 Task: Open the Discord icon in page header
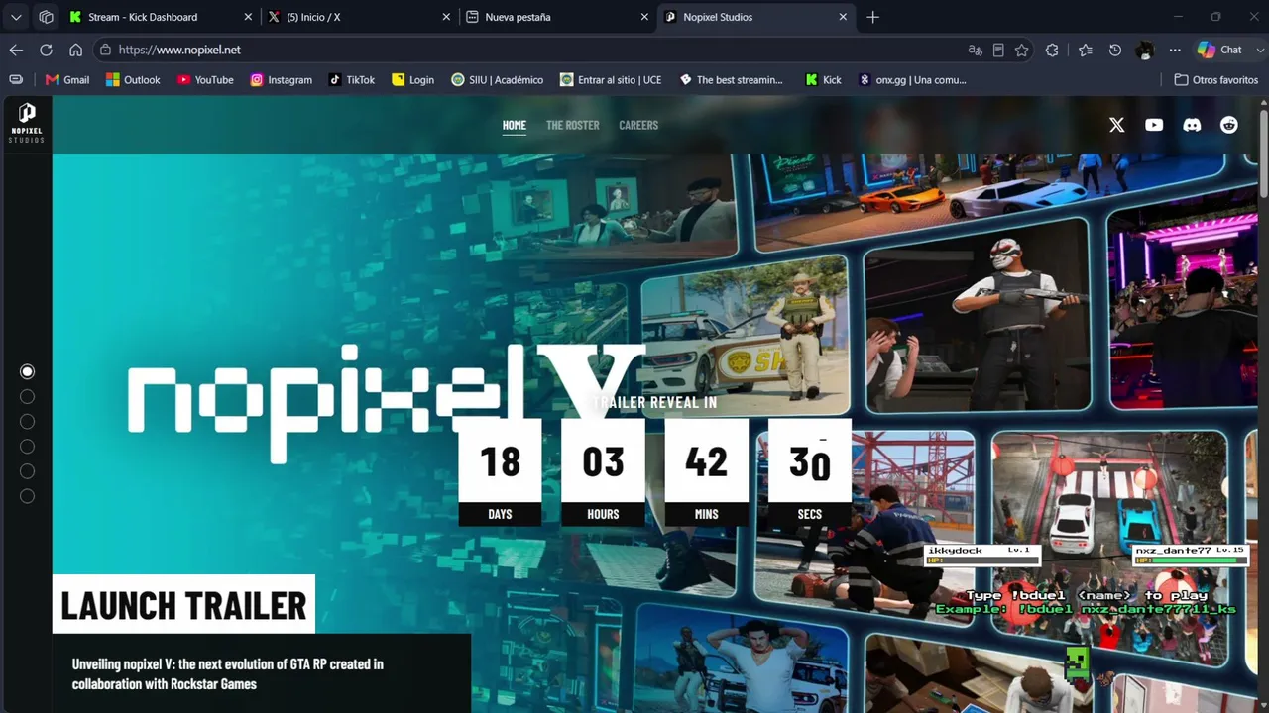point(1192,125)
